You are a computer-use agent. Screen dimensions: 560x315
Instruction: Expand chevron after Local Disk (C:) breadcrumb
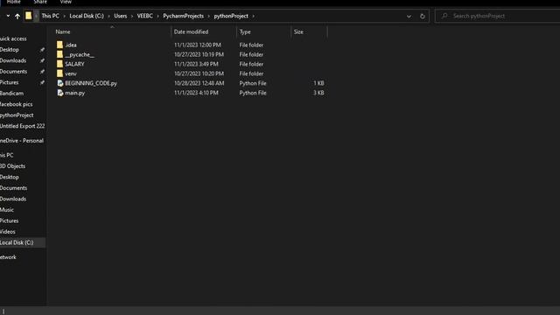pos(108,16)
